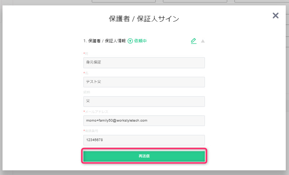
Task: Select the 名 field with テスト父
Action: (x=144, y=82)
